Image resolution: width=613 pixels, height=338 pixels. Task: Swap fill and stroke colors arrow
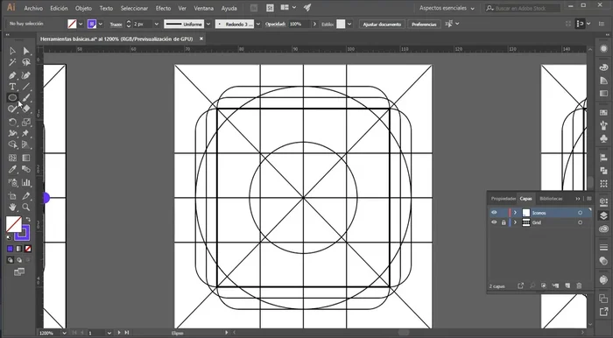pos(28,219)
